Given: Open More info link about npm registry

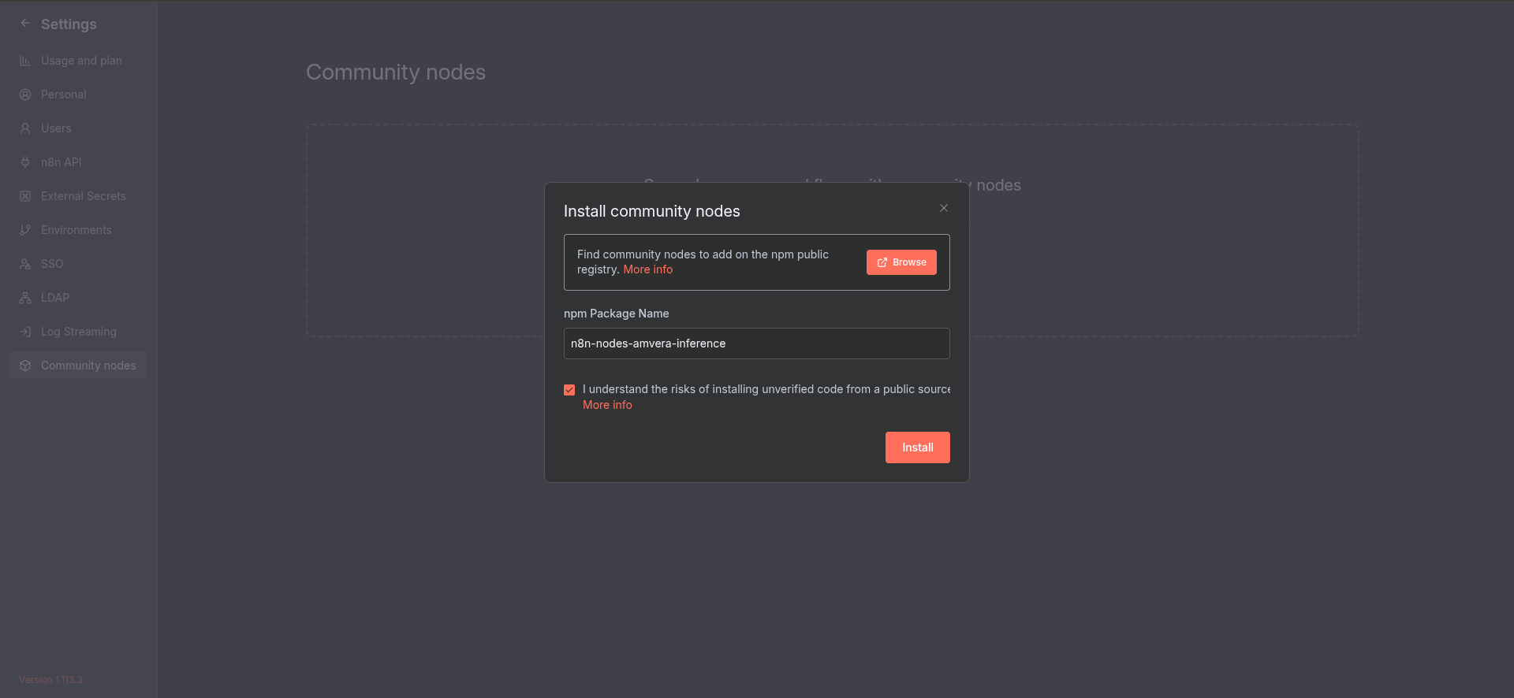Looking at the screenshot, I should [647, 269].
